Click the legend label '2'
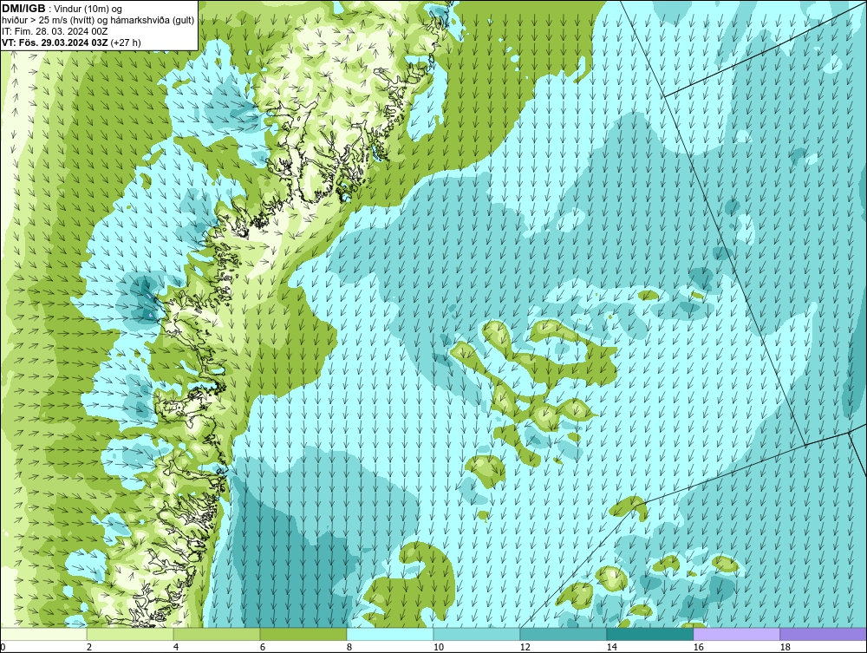 click(89, 647)
